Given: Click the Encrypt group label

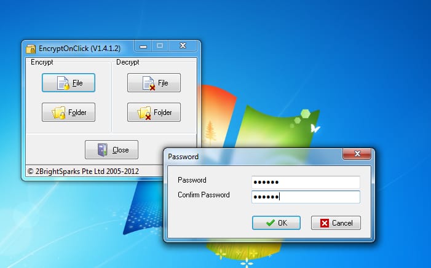Looking at the screenshot, I should point(42,62).
